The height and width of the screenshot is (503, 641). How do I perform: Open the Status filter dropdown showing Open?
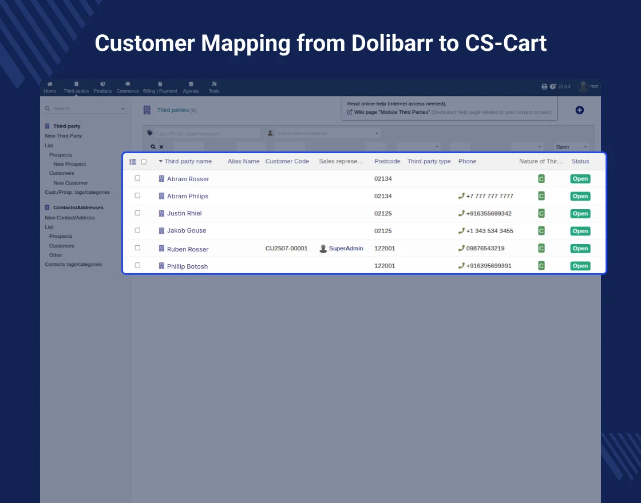(571, 147)
